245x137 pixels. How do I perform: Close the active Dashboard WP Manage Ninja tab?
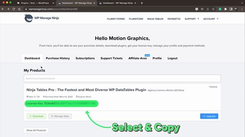click(x=94, y=3)
